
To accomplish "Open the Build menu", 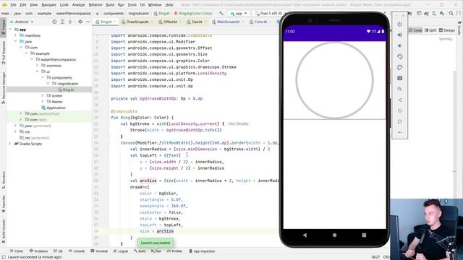I will pyautogui.click(x=110, y=5).
